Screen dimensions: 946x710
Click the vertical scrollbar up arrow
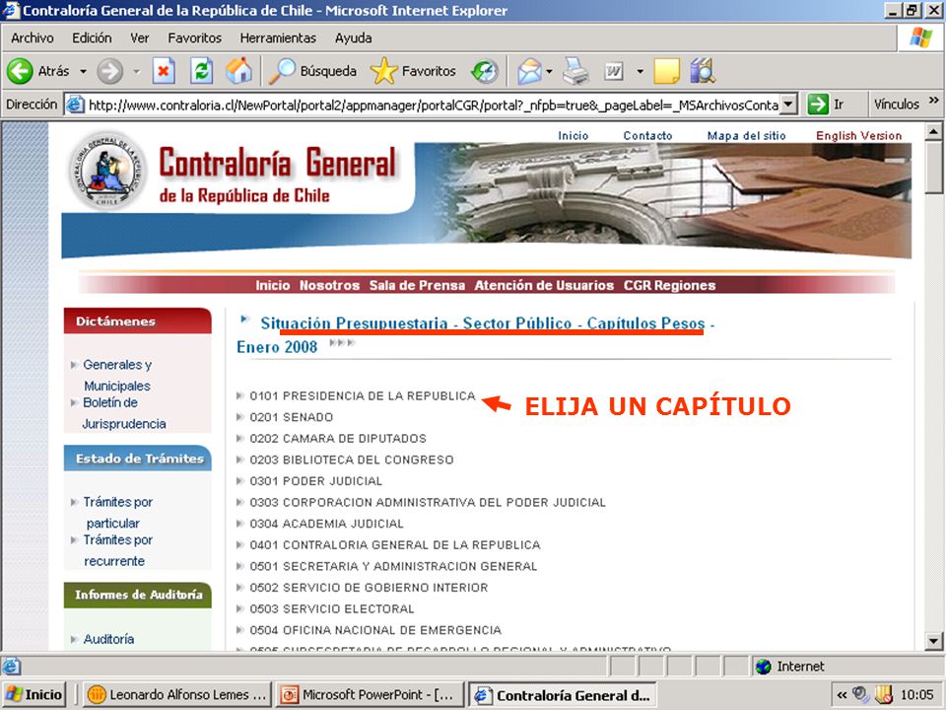tap(933, 131)
